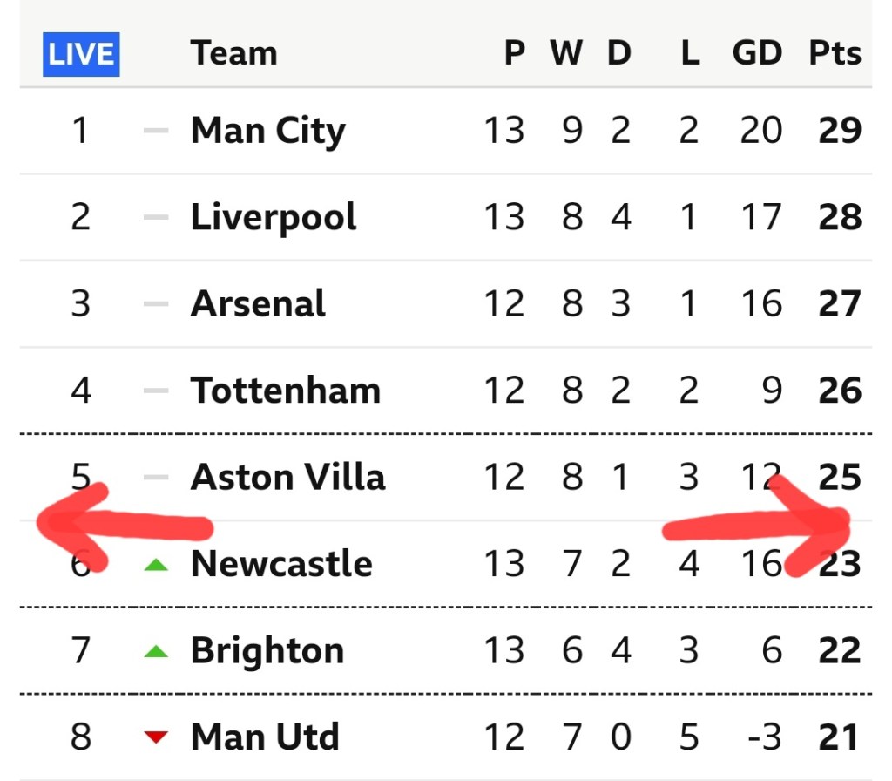Click Brighton's green up arrow icon
Screen dimensions: 892x781
click(156, 651)
